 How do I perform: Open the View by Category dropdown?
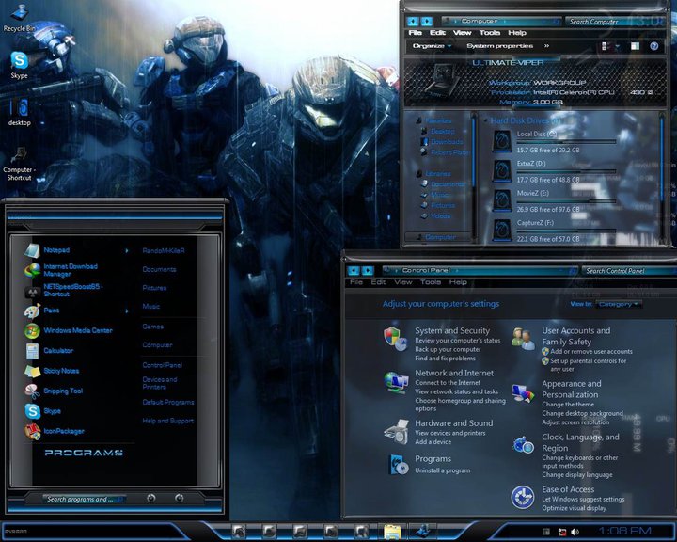[619, 304]
